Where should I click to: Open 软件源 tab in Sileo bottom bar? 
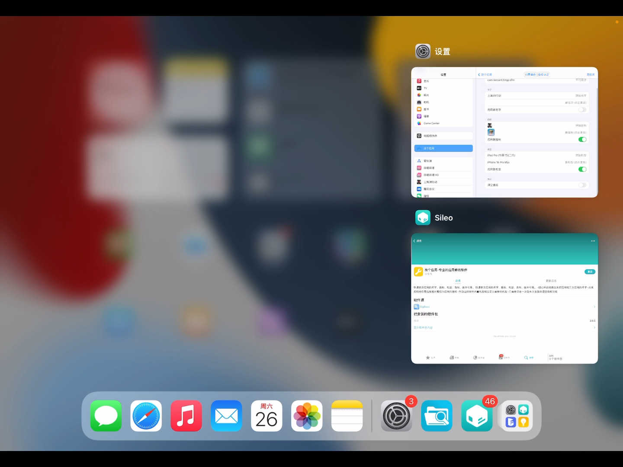(478, 358)
